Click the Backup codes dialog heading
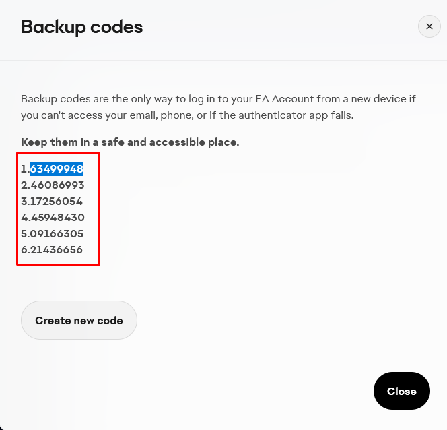This screenshot has width=447, height=430. click(x=81, y=27)
